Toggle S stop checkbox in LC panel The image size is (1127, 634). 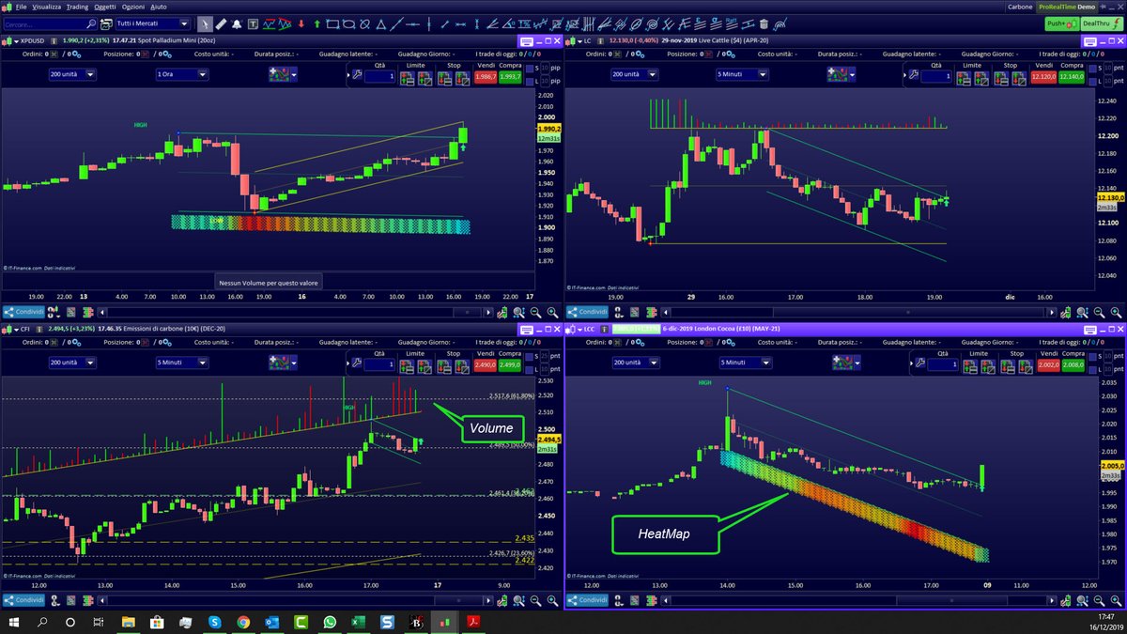[x=1093, y=69]
